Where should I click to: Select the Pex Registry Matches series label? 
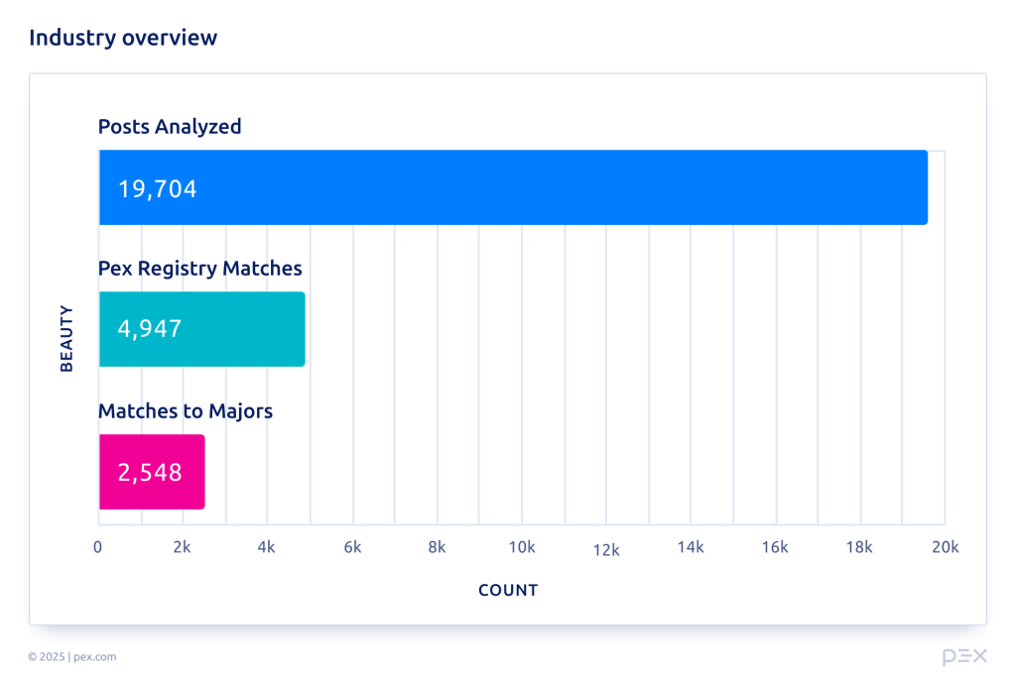pyautogui.click(x=199, y=269)
